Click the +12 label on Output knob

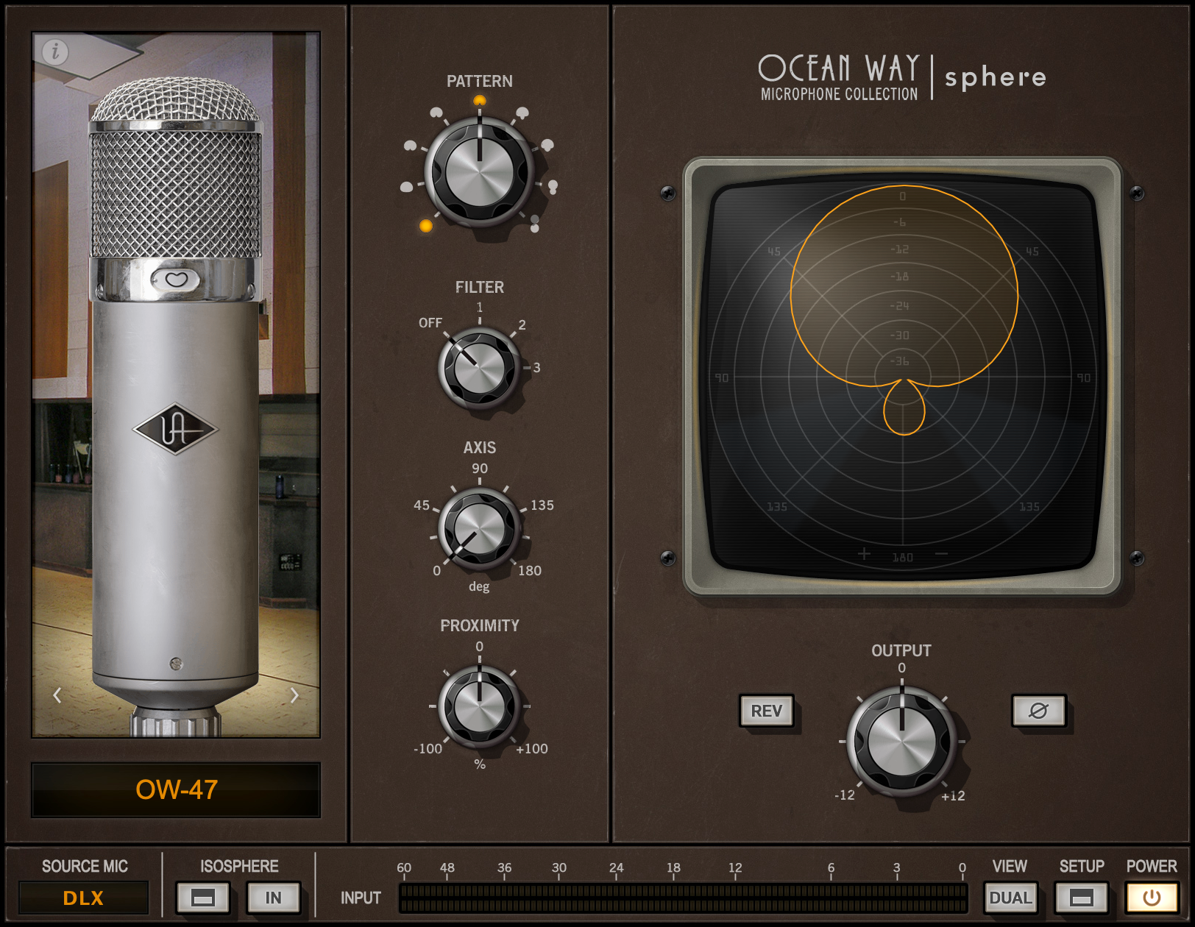click(x=953, y=796)
